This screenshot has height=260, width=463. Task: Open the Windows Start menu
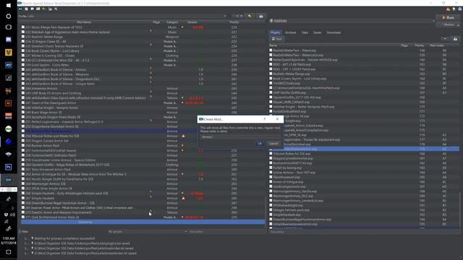pos(8,5)
